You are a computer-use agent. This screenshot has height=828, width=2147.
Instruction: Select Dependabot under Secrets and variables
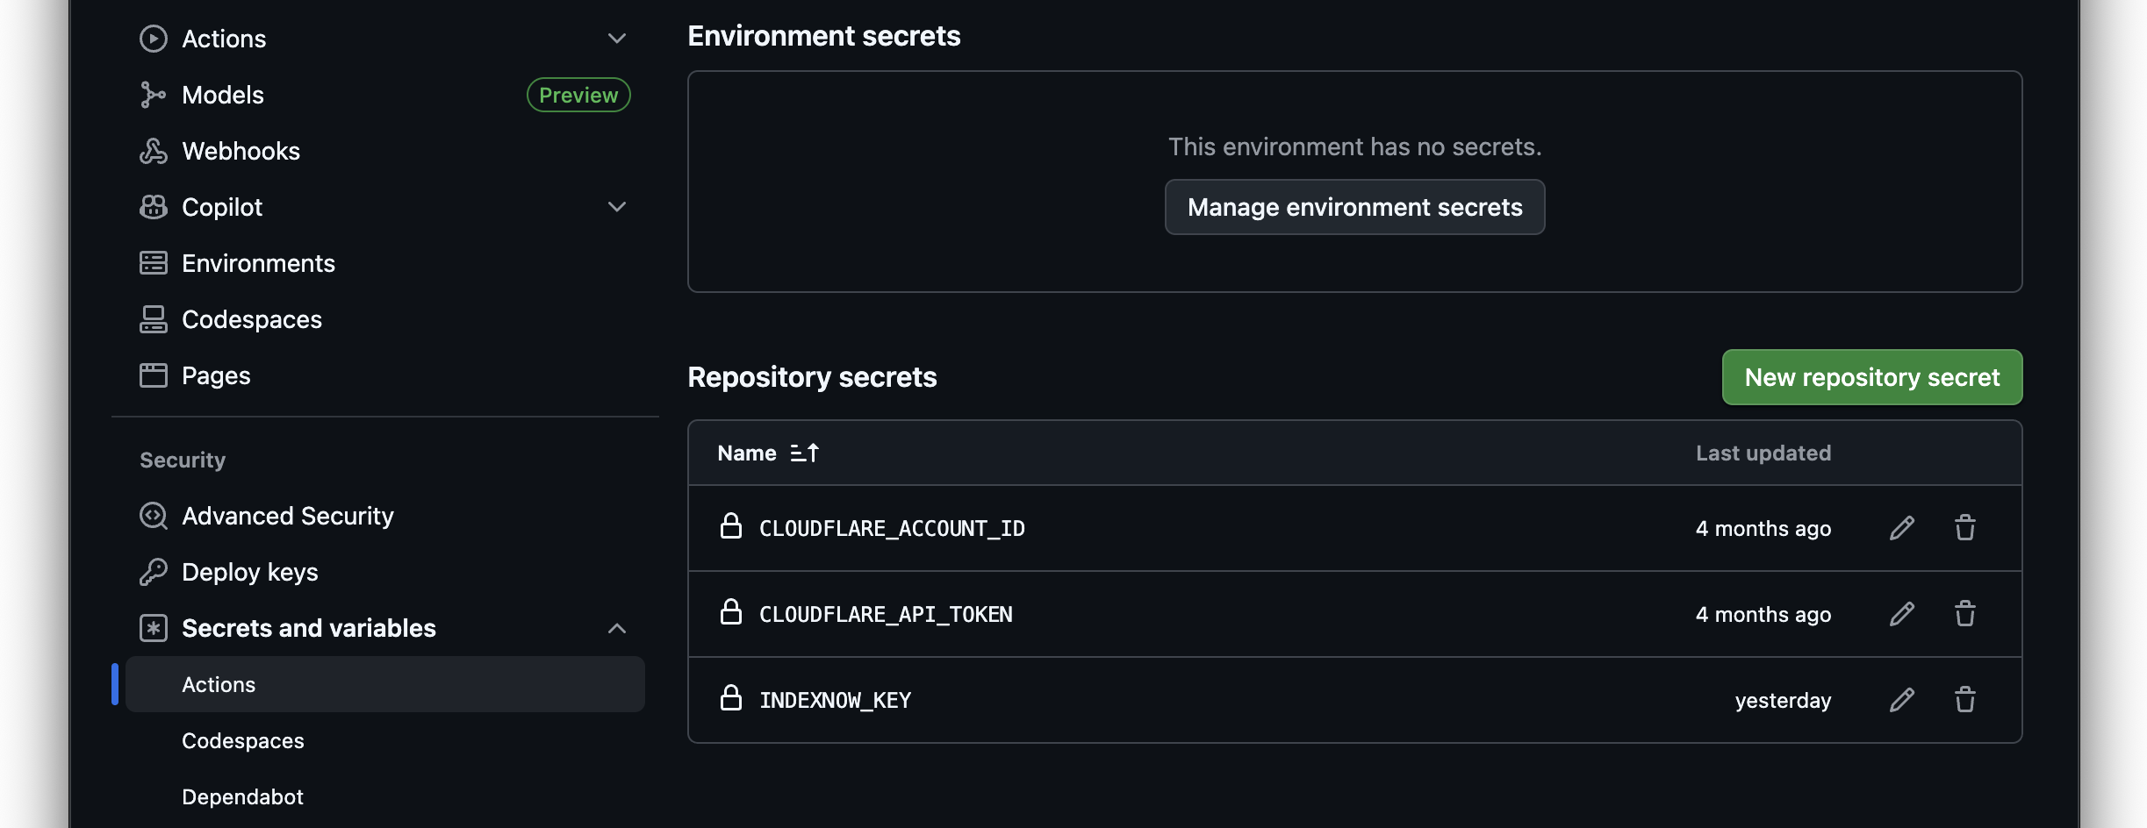242,796
